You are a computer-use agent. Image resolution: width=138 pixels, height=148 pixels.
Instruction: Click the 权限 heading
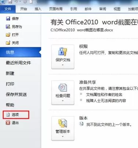83,47
